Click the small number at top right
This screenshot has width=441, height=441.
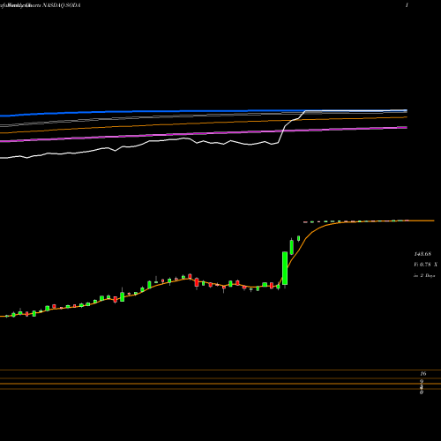pyautogui.click(x=407, y=5)
